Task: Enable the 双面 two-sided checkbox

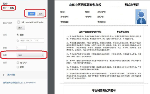Action: [x=18, y=67]
